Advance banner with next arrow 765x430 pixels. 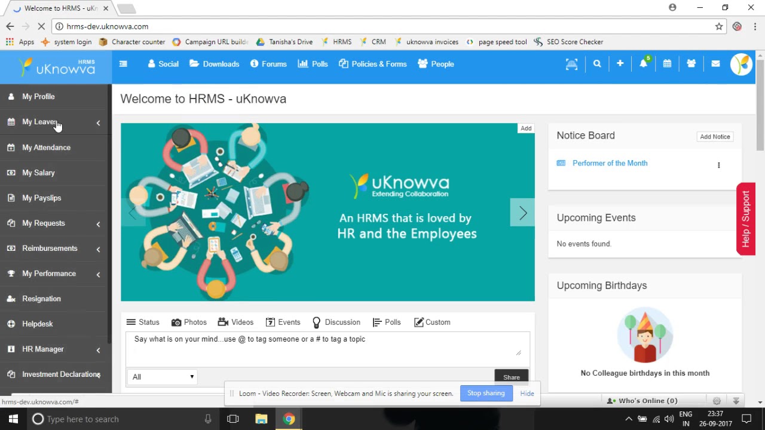click(522, 213)
